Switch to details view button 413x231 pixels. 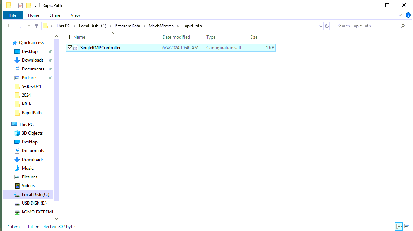tap(398, 226)
